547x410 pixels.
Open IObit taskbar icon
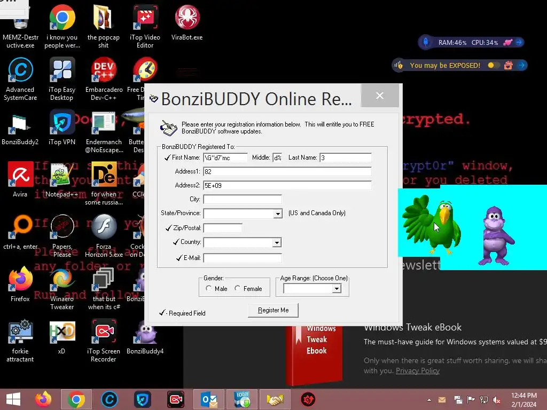click(242, 399)
